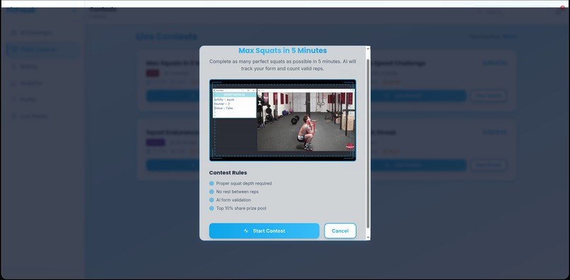This screenshot has height=280, width=570.
Task: Click the dialog's vertical scrollbar thumb
Action: click(368, 144)
